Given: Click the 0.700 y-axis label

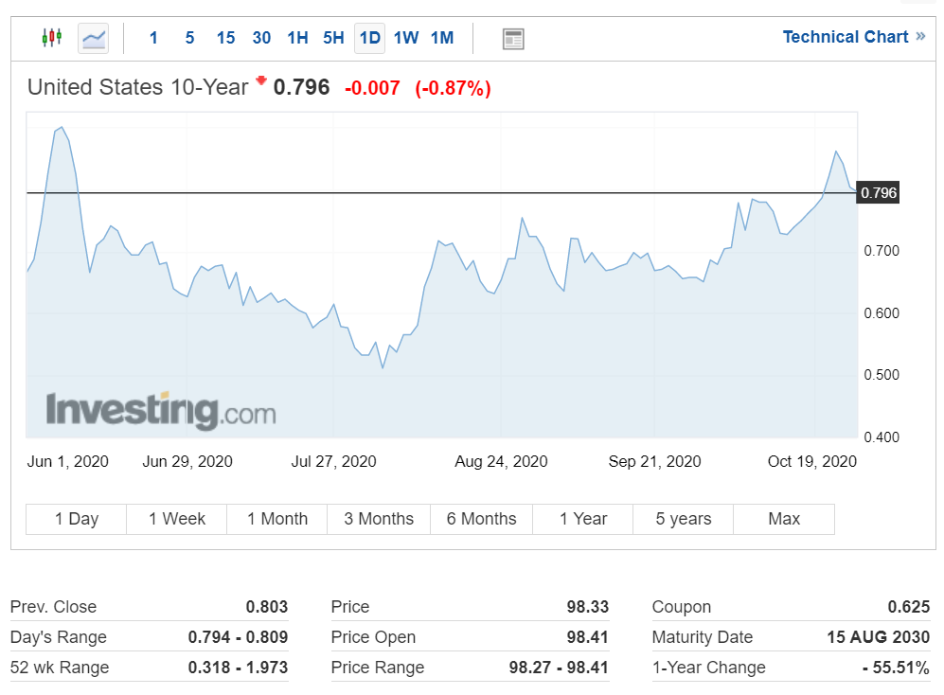Looking at the screenshot, I should [x=882, y=251].
